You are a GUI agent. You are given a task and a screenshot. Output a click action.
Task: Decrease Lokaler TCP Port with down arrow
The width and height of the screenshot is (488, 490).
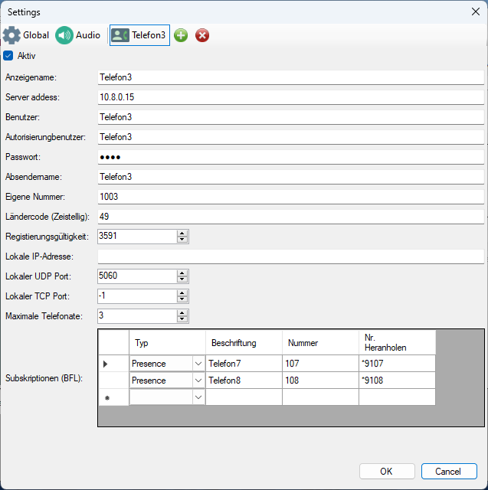coord(182,299)
